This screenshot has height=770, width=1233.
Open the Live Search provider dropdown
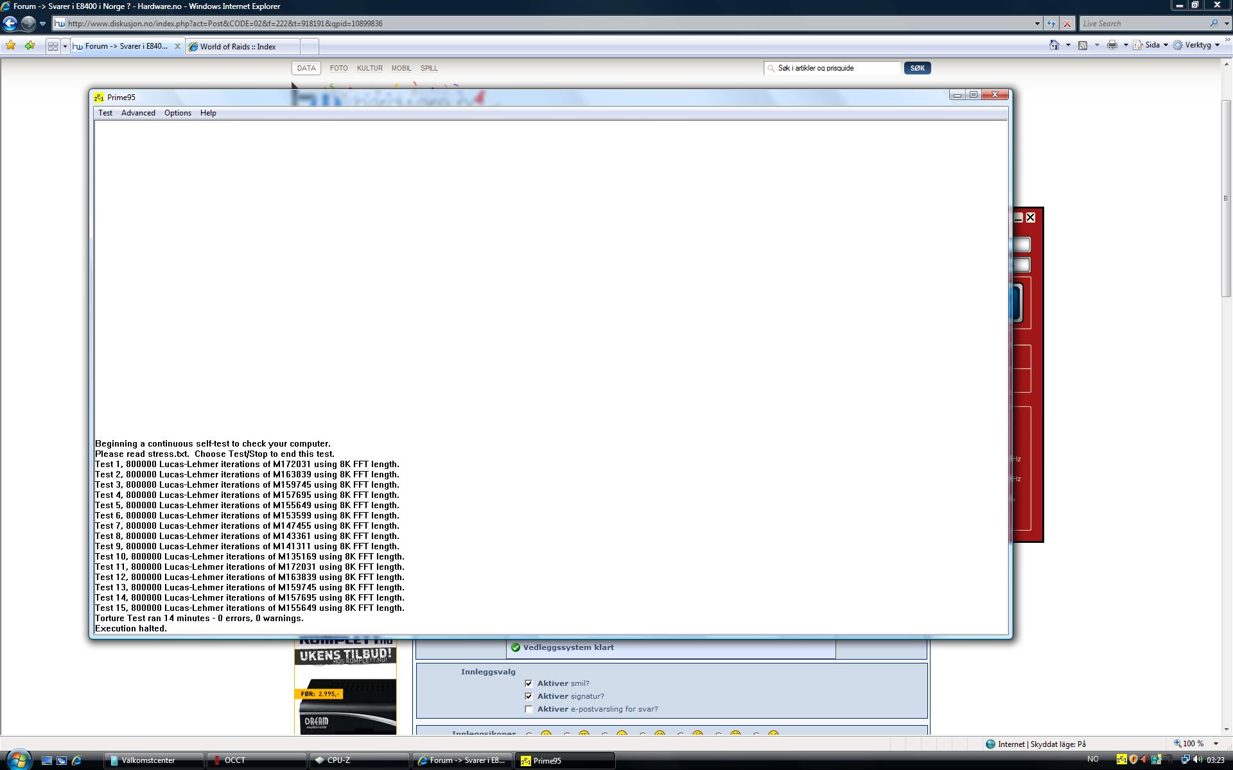pyautogui.click(x=1225, y=24)
